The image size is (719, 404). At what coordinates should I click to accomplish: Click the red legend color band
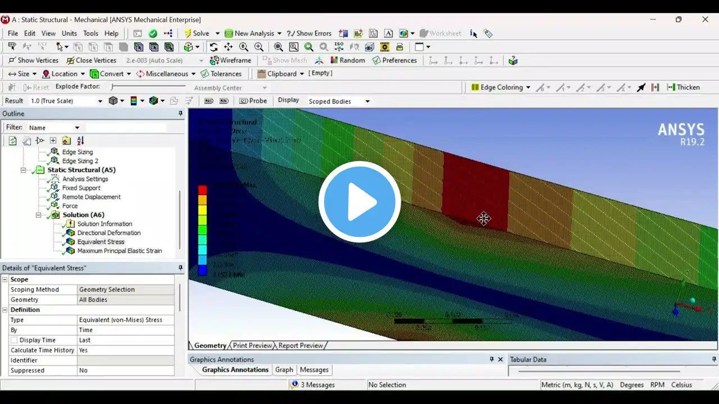tap(202, 190)
